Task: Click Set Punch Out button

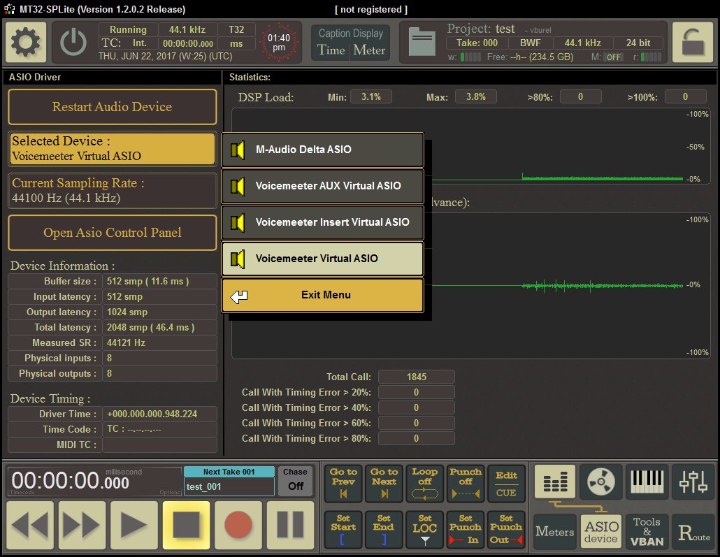Action: click(506, 530)
